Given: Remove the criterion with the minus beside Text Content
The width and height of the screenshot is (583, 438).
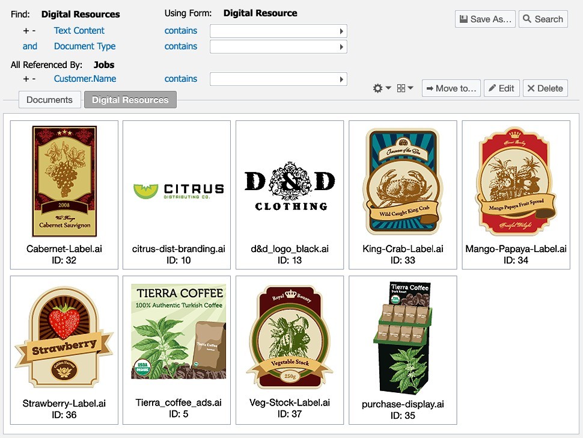Looking at the screenshot, I should click(x=34, y=31).
